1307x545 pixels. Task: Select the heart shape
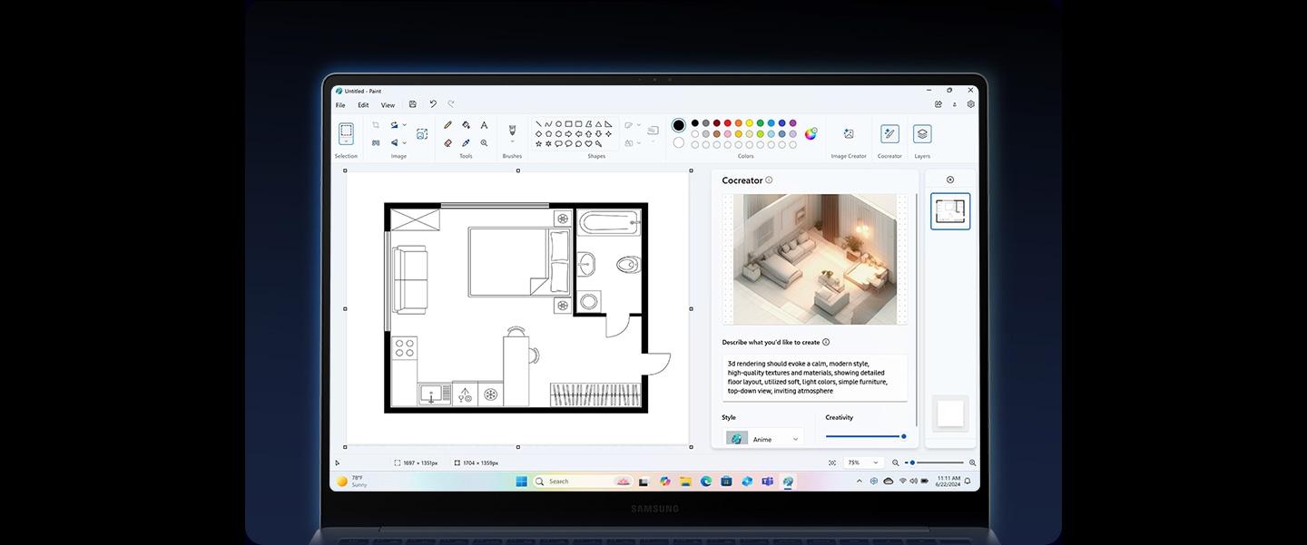588,143
